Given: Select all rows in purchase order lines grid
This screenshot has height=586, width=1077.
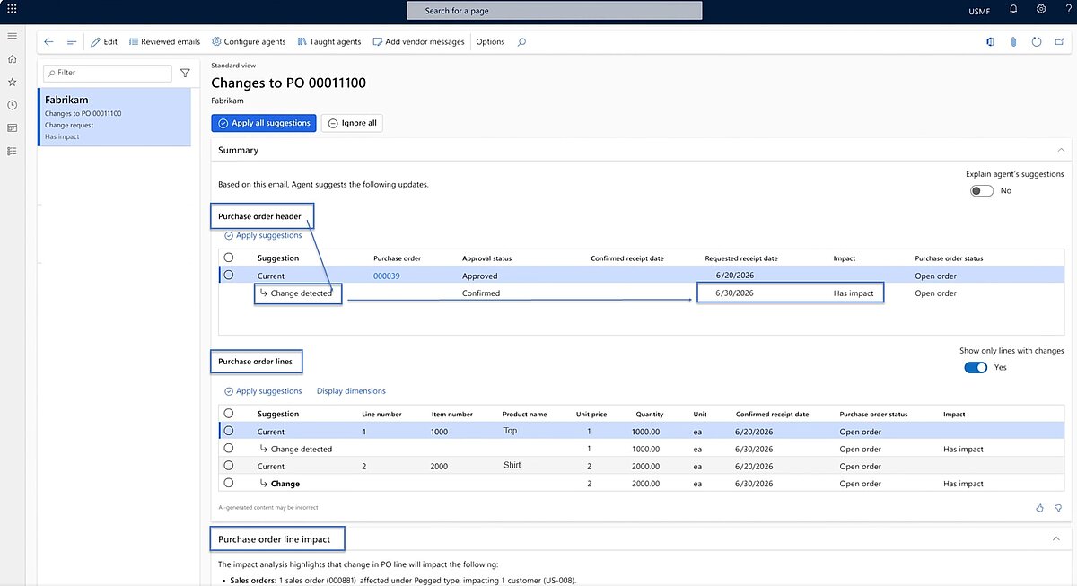Looking at the screenshot, I should pyautogui.click(x=228, y=414).
